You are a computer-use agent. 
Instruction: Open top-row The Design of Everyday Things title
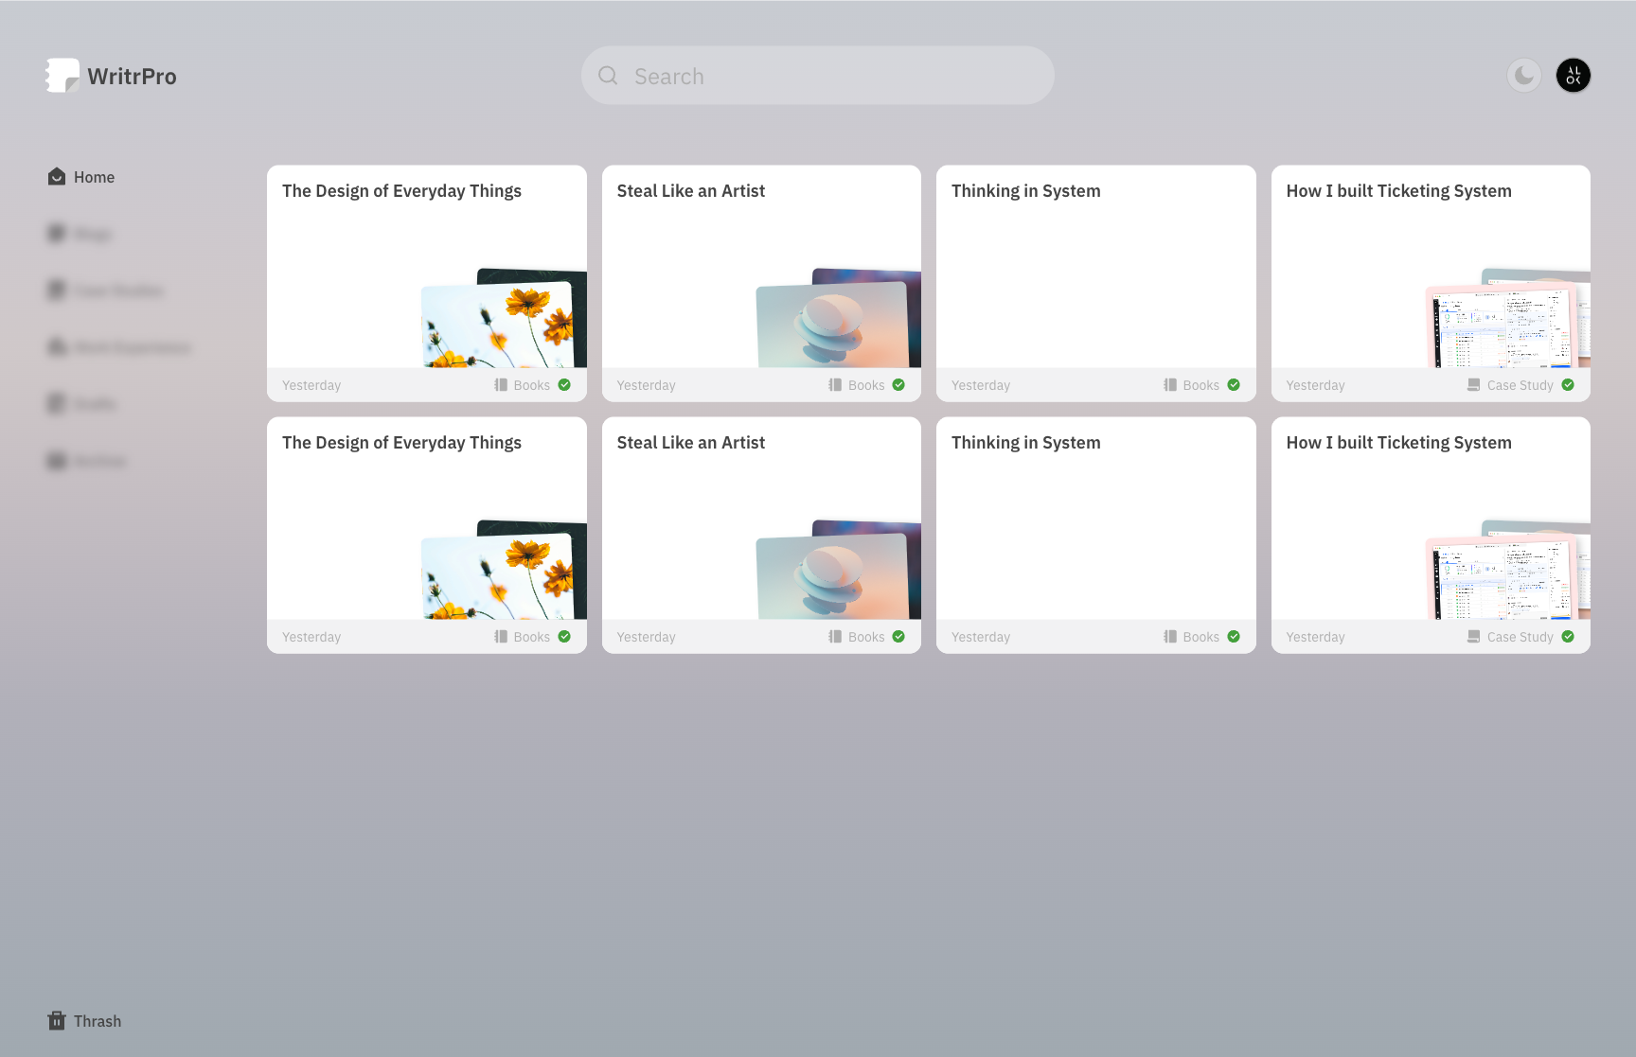(x=401, y=191)
